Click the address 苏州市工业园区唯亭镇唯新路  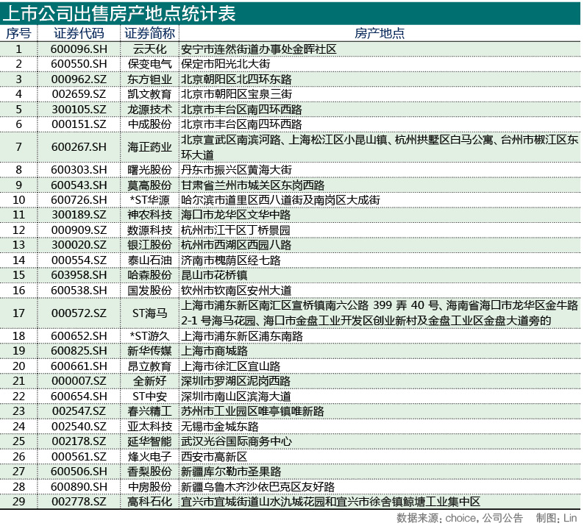253,411
